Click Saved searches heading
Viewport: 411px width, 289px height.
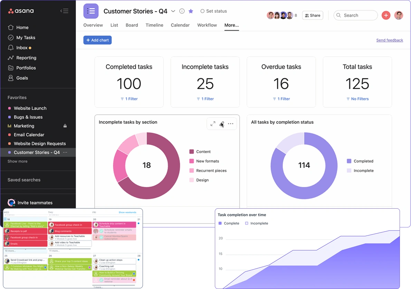pos(24,180)
